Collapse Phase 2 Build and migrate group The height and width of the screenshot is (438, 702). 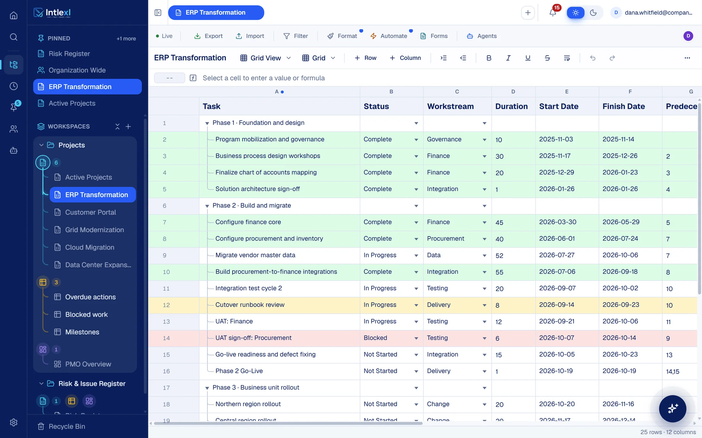point(207,206)
